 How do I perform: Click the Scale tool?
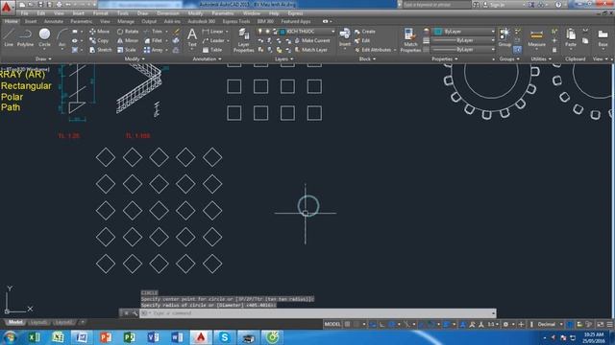127,50
